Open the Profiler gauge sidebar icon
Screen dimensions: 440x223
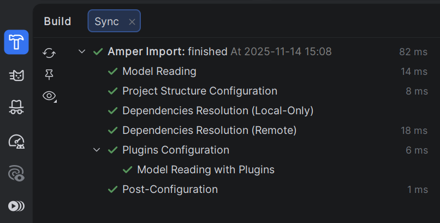[x=16, y=141]
